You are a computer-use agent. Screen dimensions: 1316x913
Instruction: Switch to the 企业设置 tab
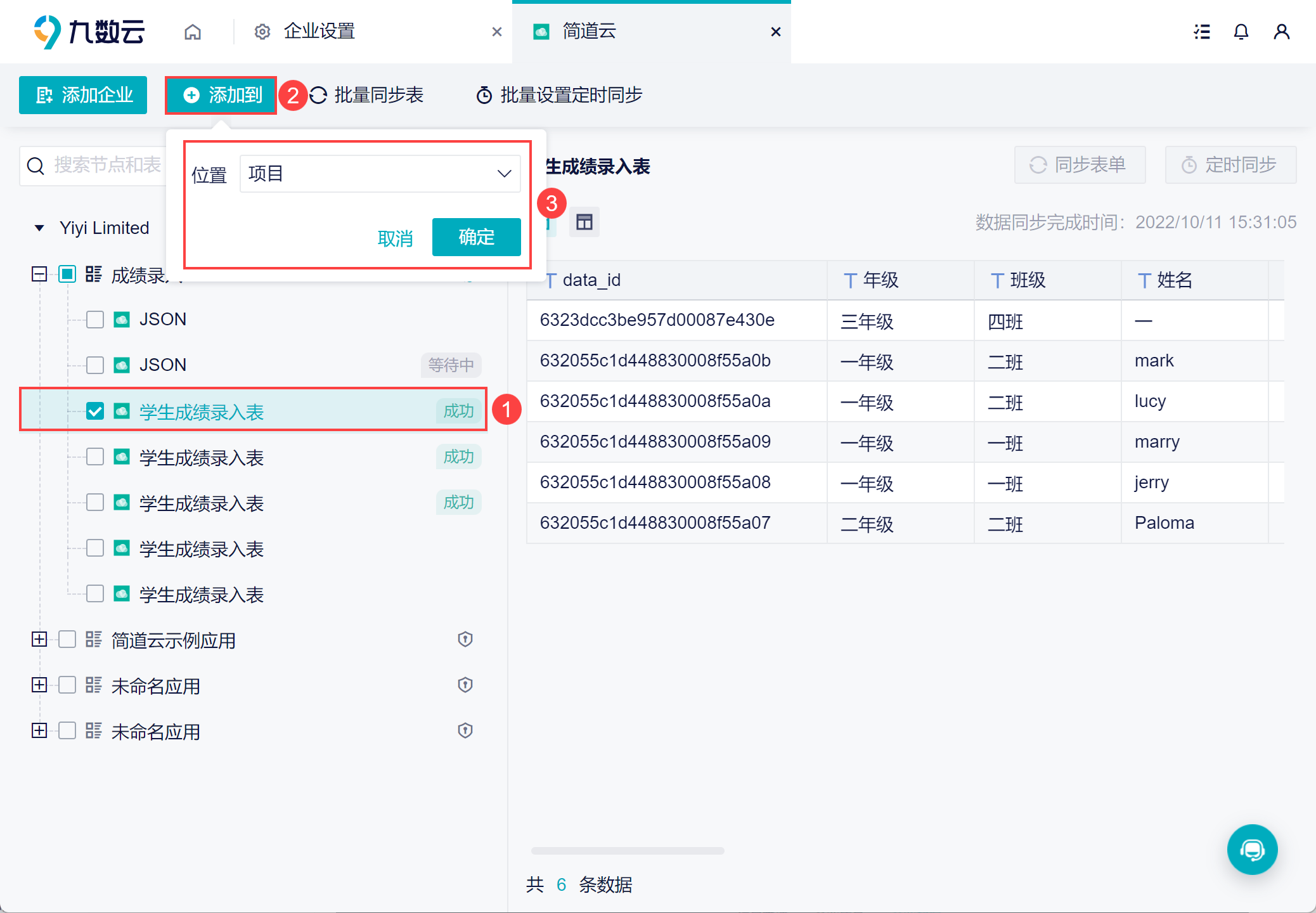click(319, 31)
